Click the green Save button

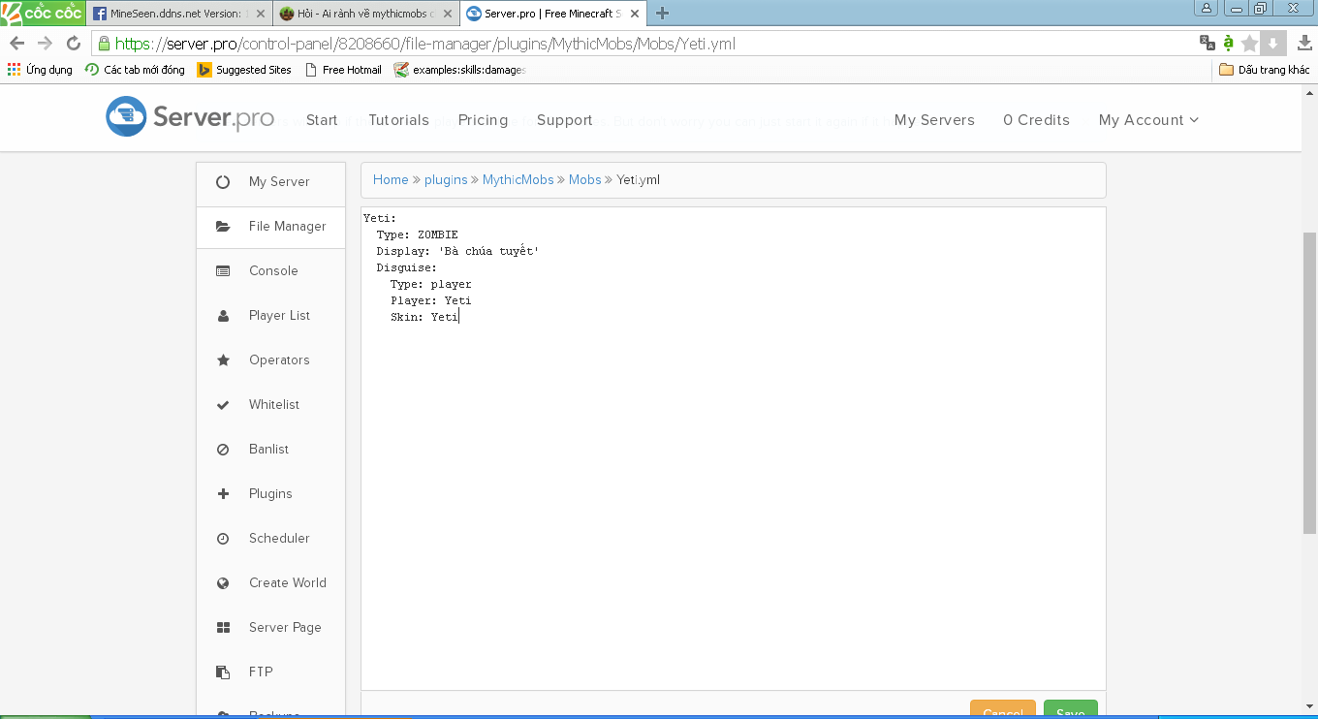tap(1071, 710)
